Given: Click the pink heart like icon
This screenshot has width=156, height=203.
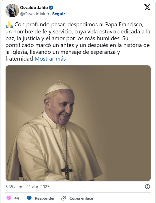Looking at the screenshot, I should 9,198.
